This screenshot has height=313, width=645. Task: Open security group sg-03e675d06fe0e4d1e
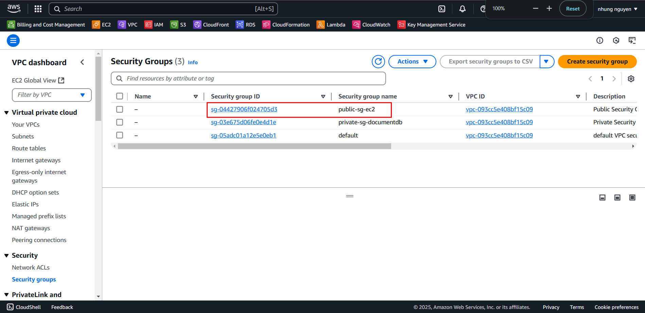243,122
